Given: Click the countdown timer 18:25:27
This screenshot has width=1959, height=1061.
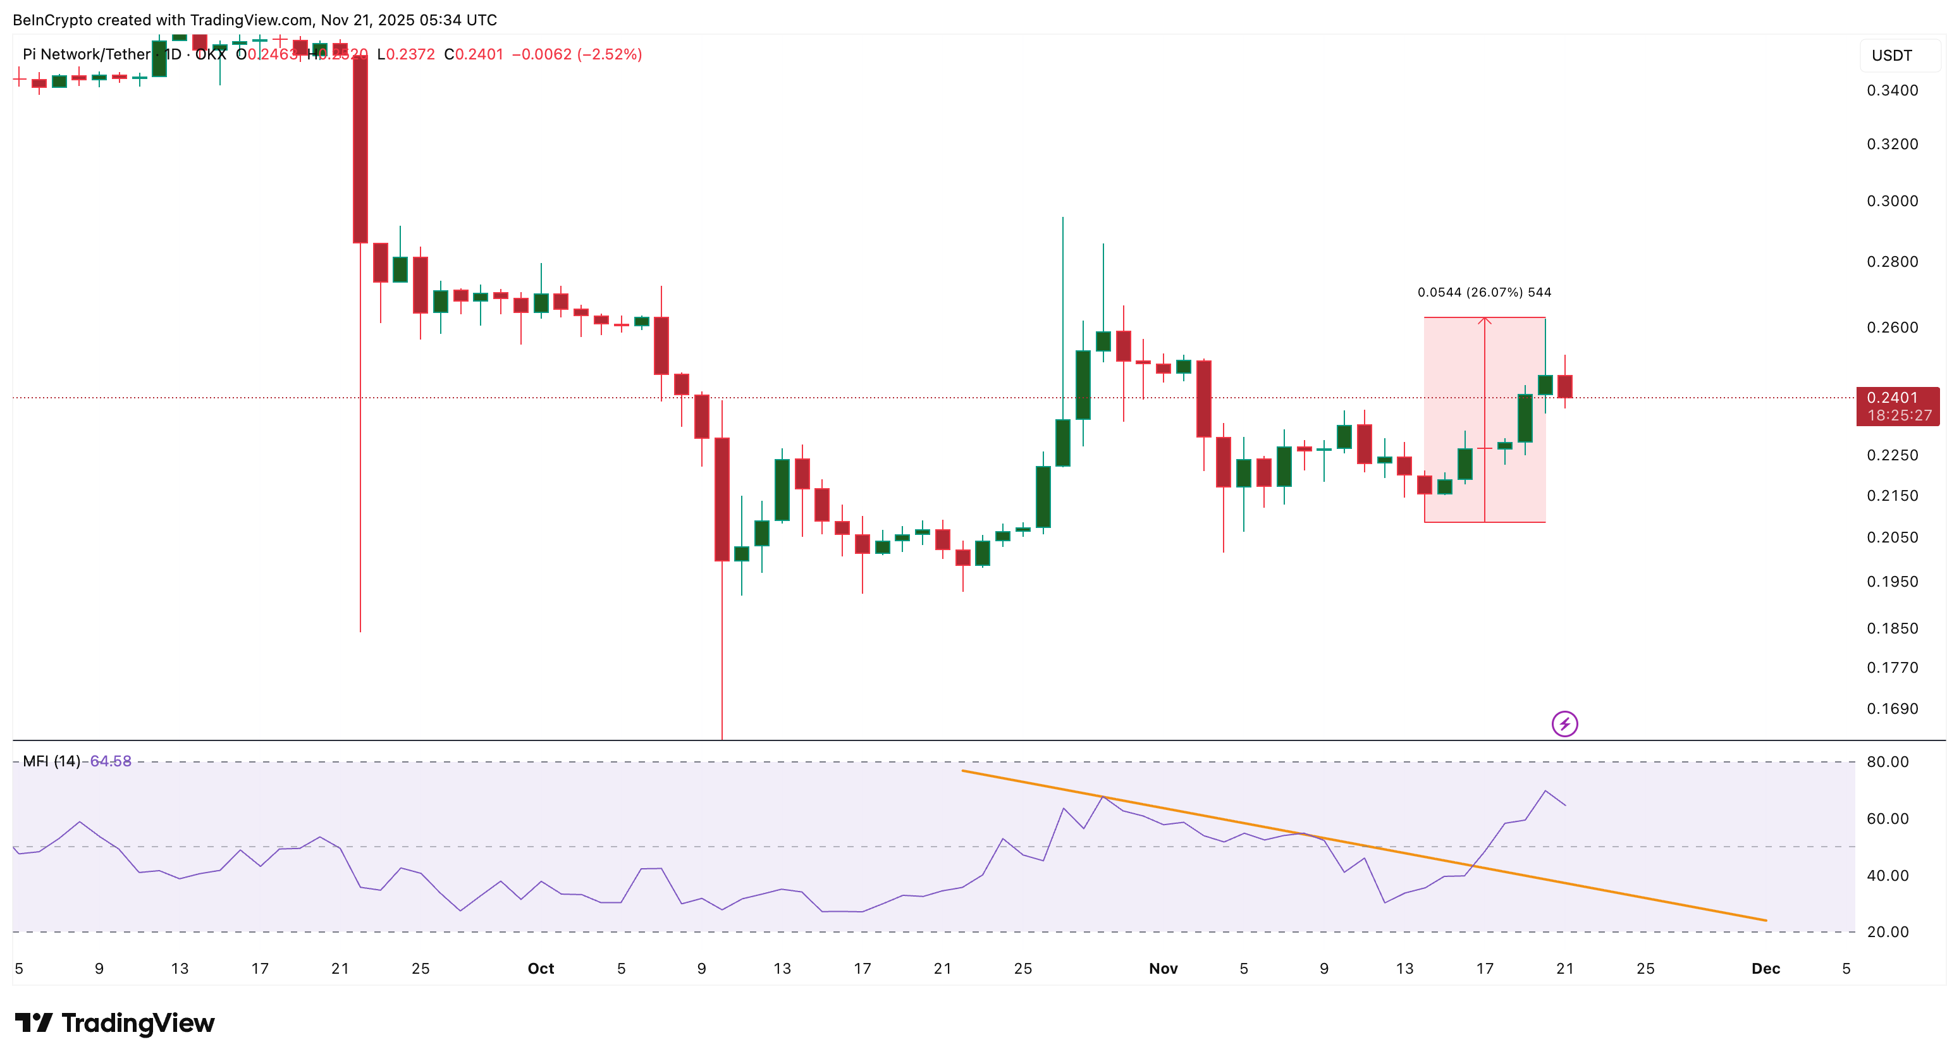Looking at the screenshot, I should click(x=1899, y=416).
